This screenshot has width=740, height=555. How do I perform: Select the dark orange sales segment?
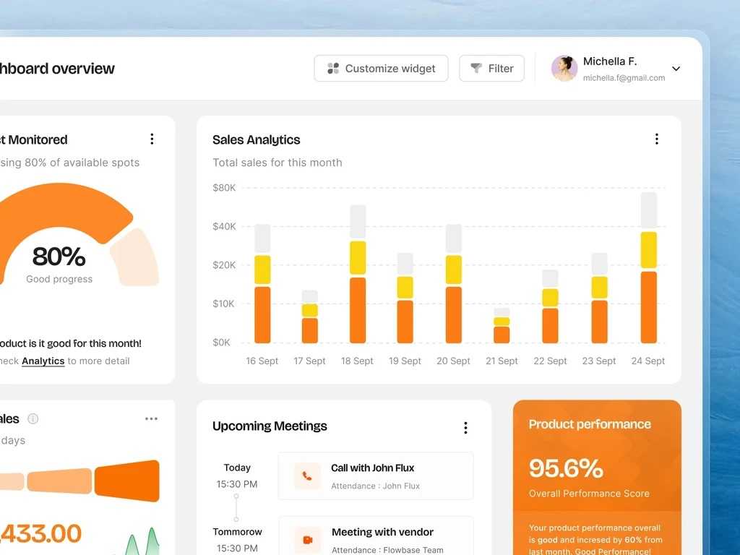point(127,481)
